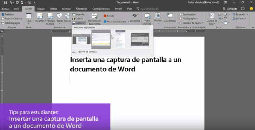The height and width of the screenshot is (130, 255).
Task: Open the Tienda add-in store
Action: pyautogui.click(x=109, y=16)
